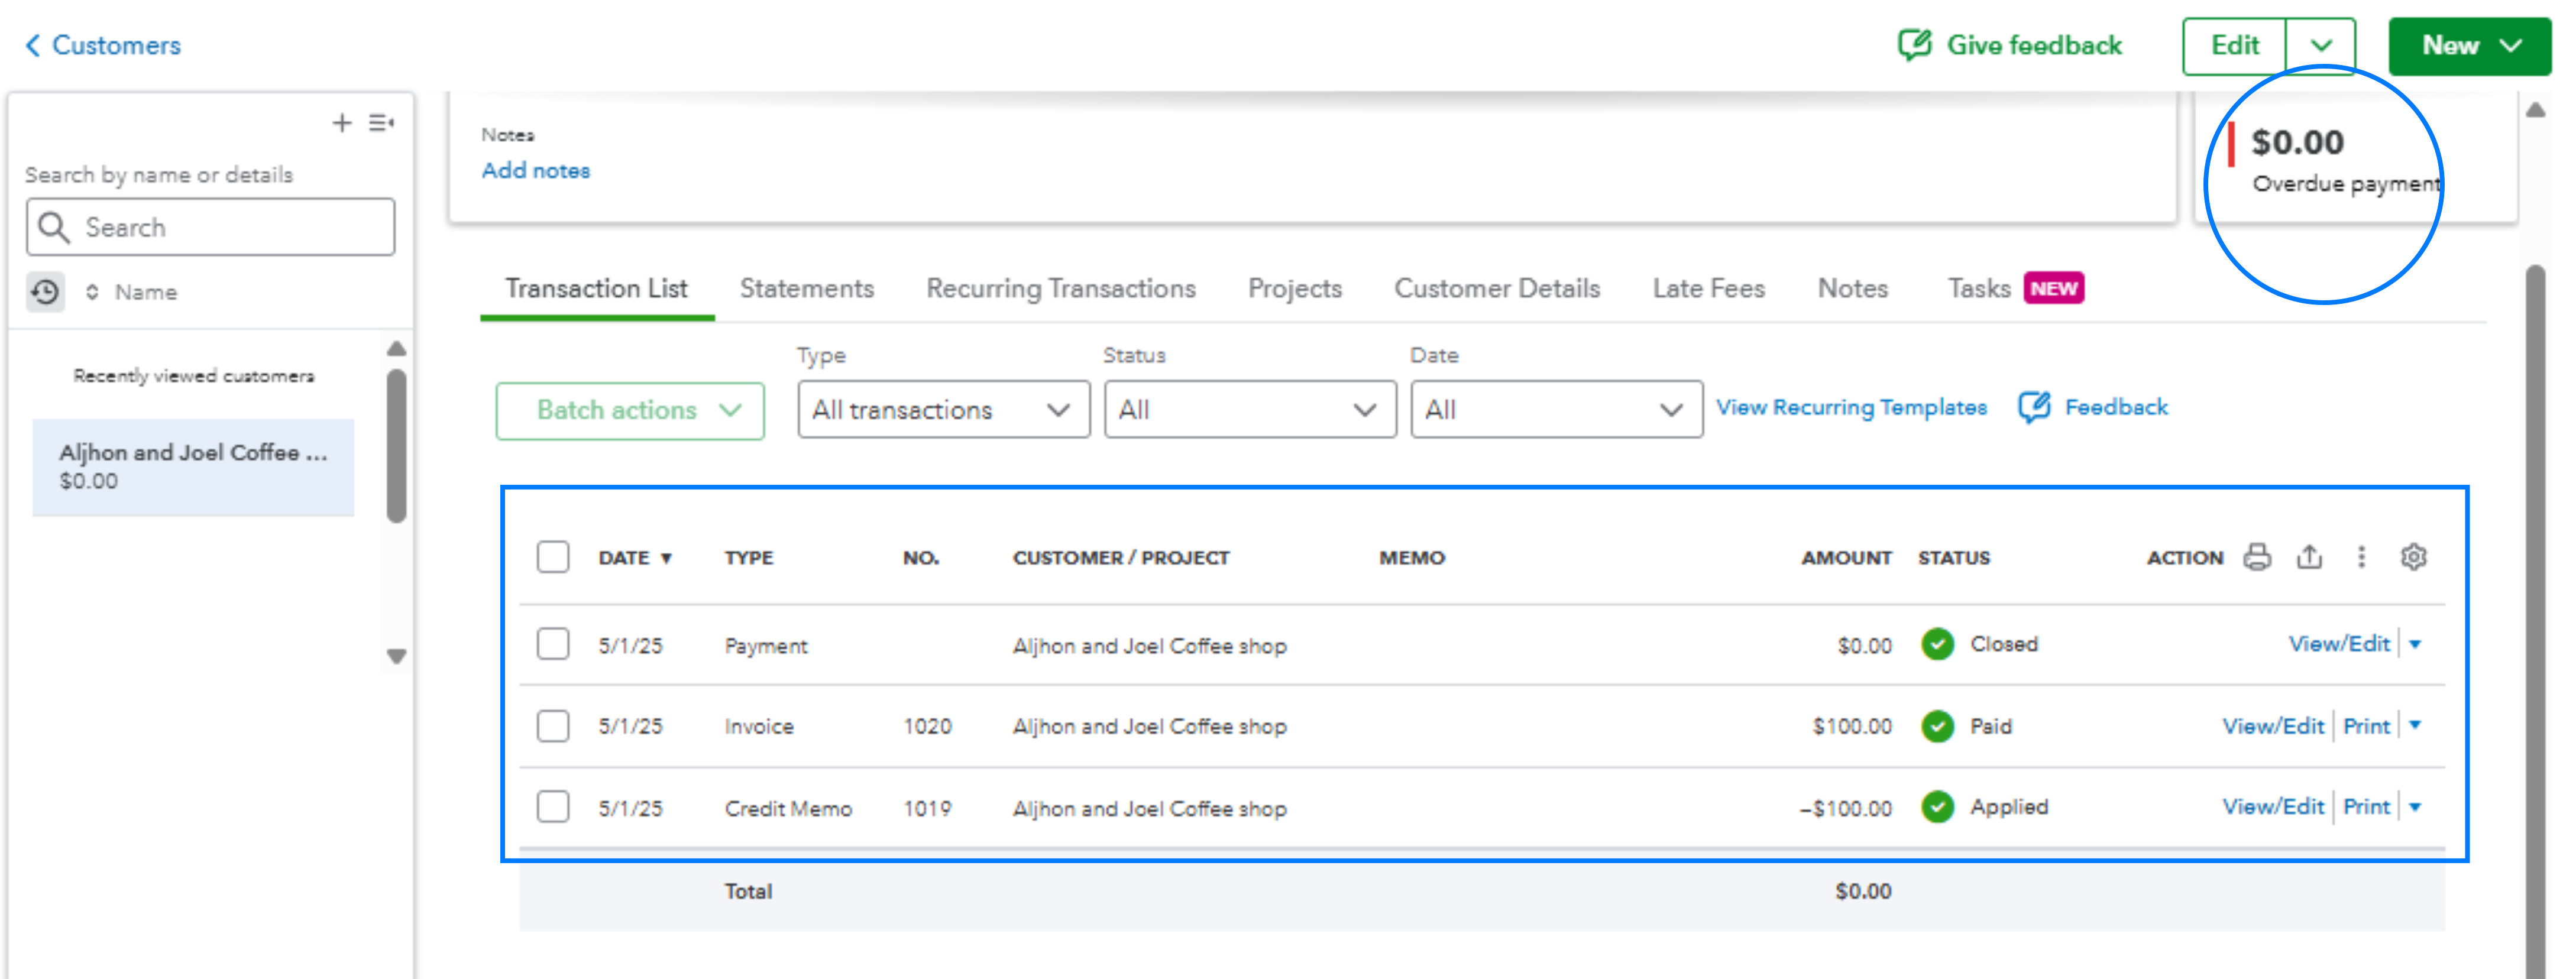Click View Recurring Templates link

1851,408
